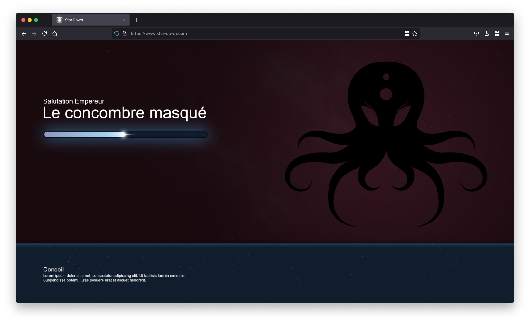Save page to Pocket
This screenshot has width=530, height=322.
point(476,33)
